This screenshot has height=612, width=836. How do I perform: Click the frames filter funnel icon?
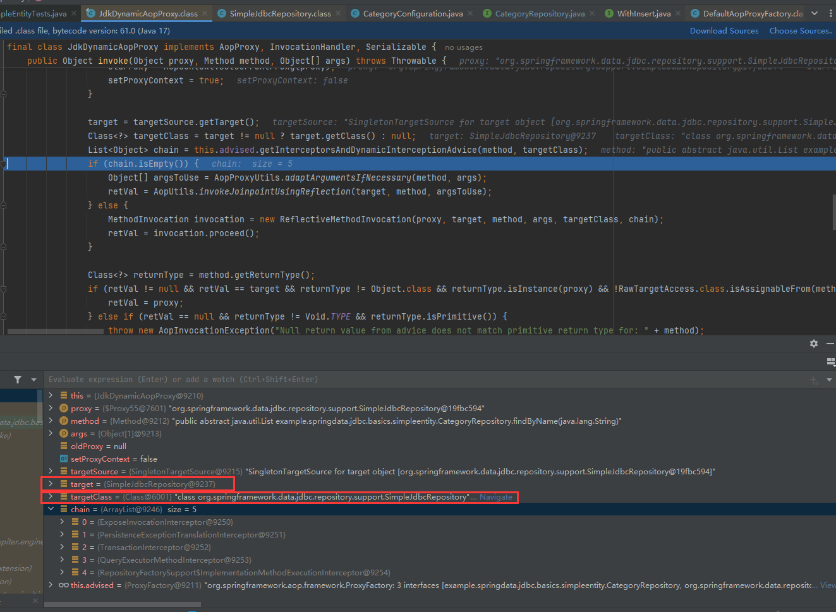point(18,380)
